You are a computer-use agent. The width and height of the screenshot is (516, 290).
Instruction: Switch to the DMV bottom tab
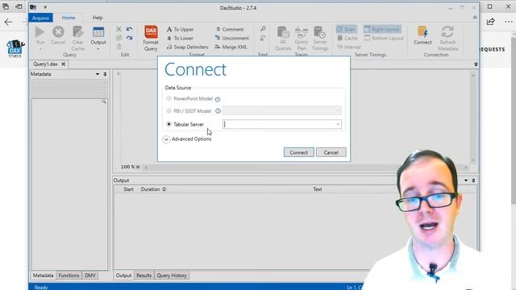point(90,275)
